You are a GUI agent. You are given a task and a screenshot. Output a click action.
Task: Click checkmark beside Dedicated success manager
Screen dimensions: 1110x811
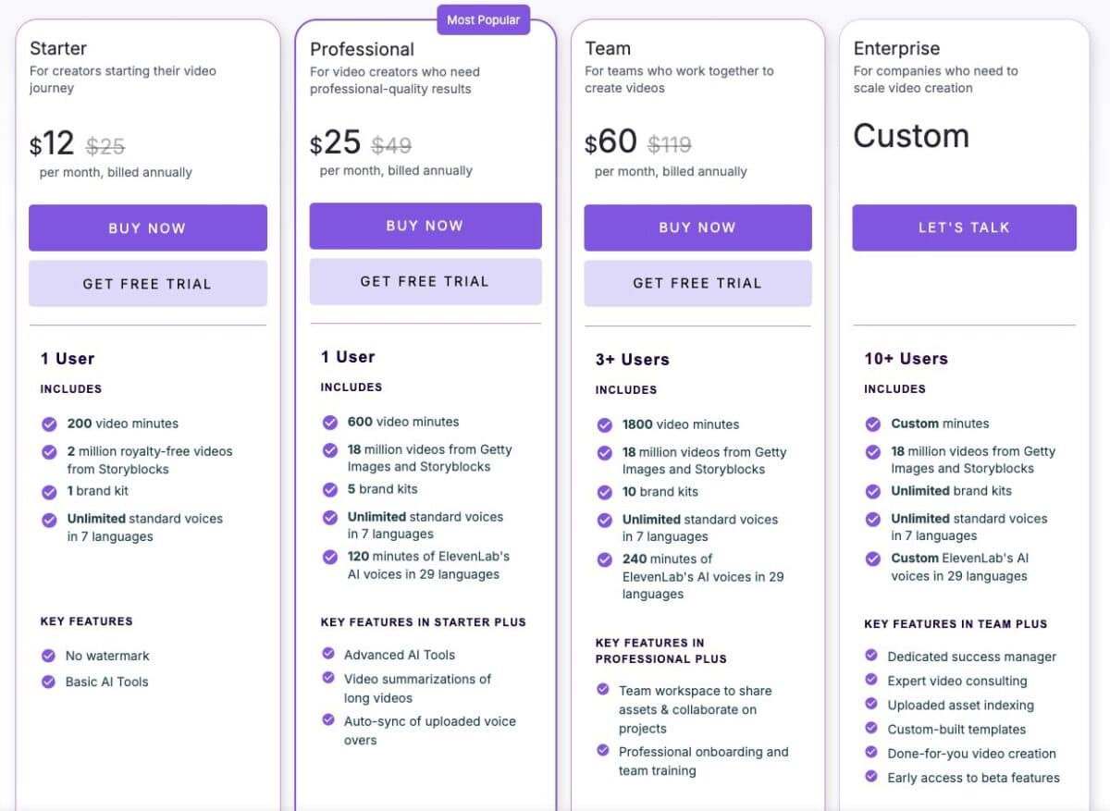[x=871, y=656]
